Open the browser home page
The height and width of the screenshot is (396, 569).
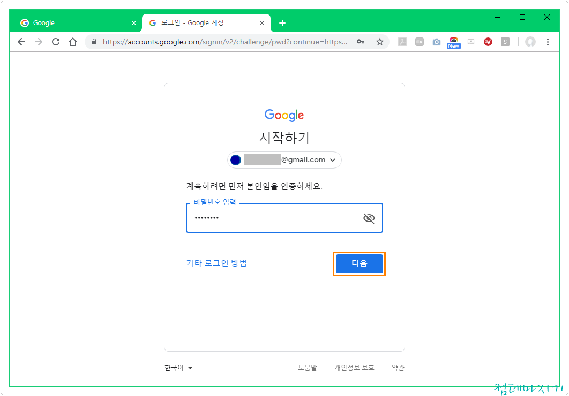[73, 42]
